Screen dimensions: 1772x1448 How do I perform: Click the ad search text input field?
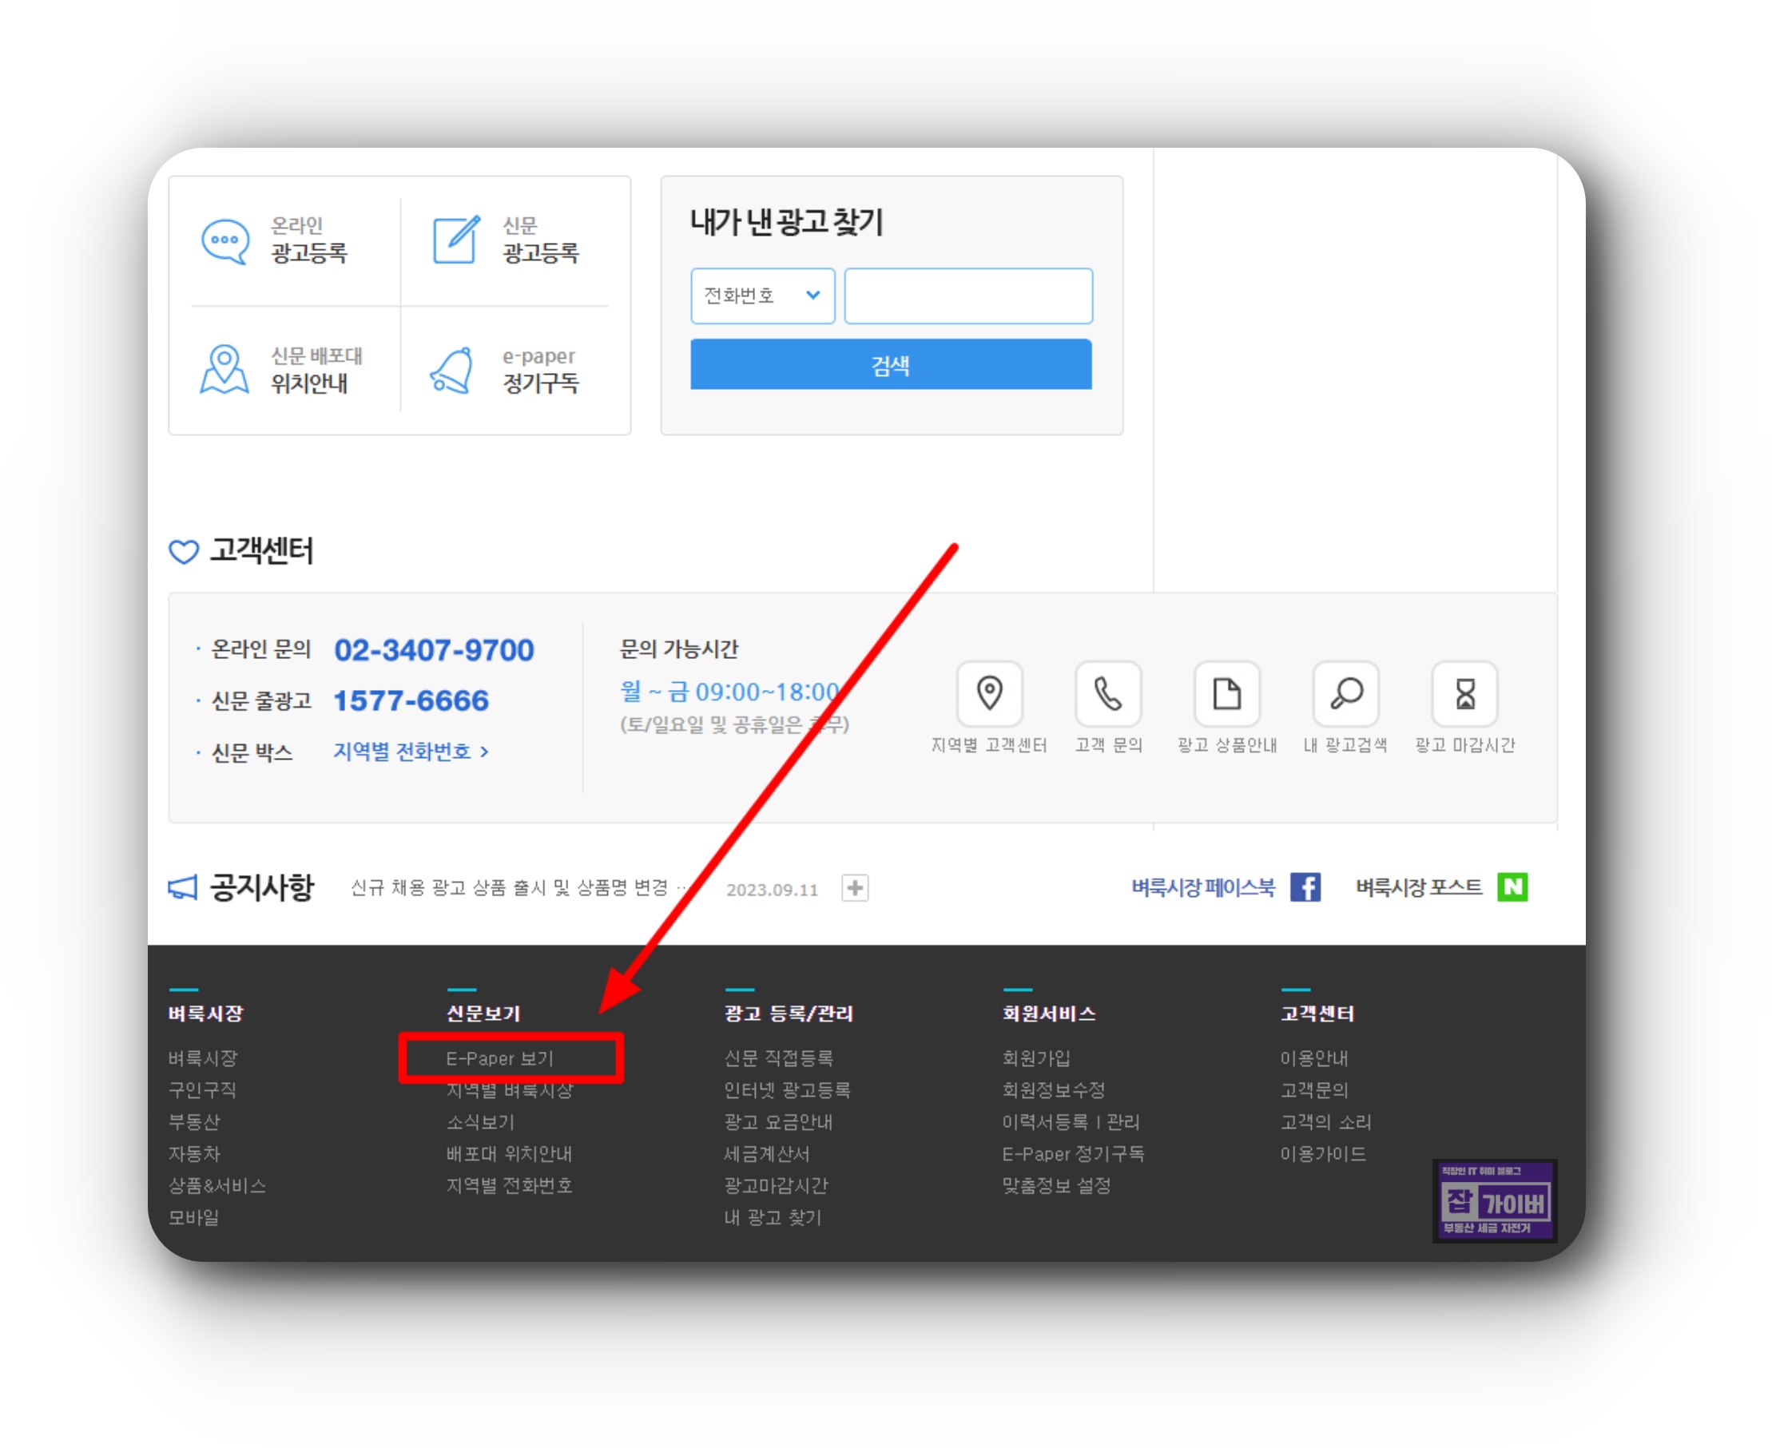[x=967, y=296]
